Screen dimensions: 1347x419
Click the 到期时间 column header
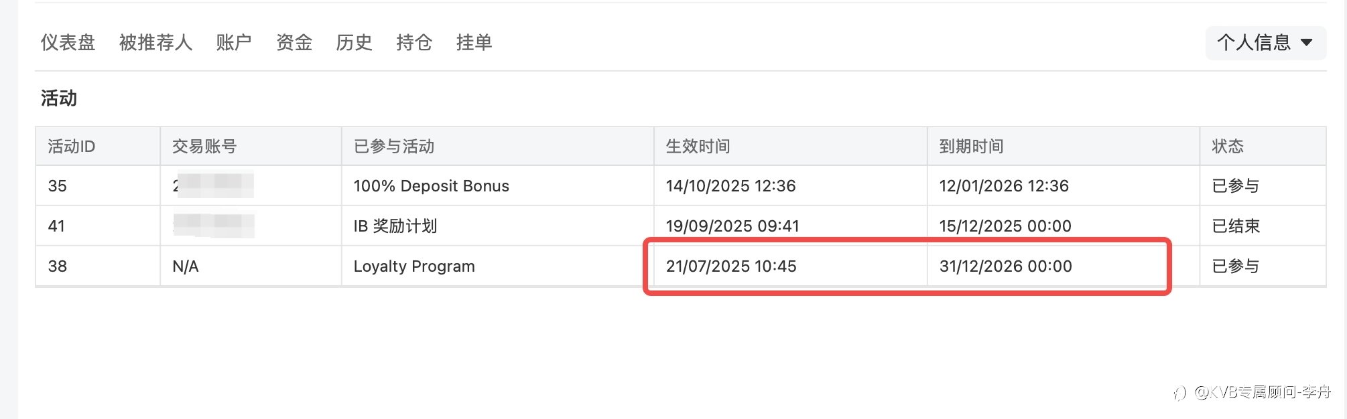click(971, 147)
